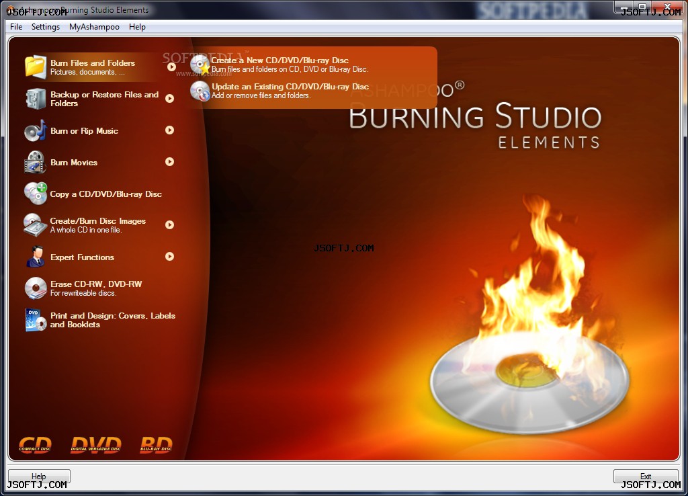
Task: Choose the Burn Movies label
Action: (74, 163)
